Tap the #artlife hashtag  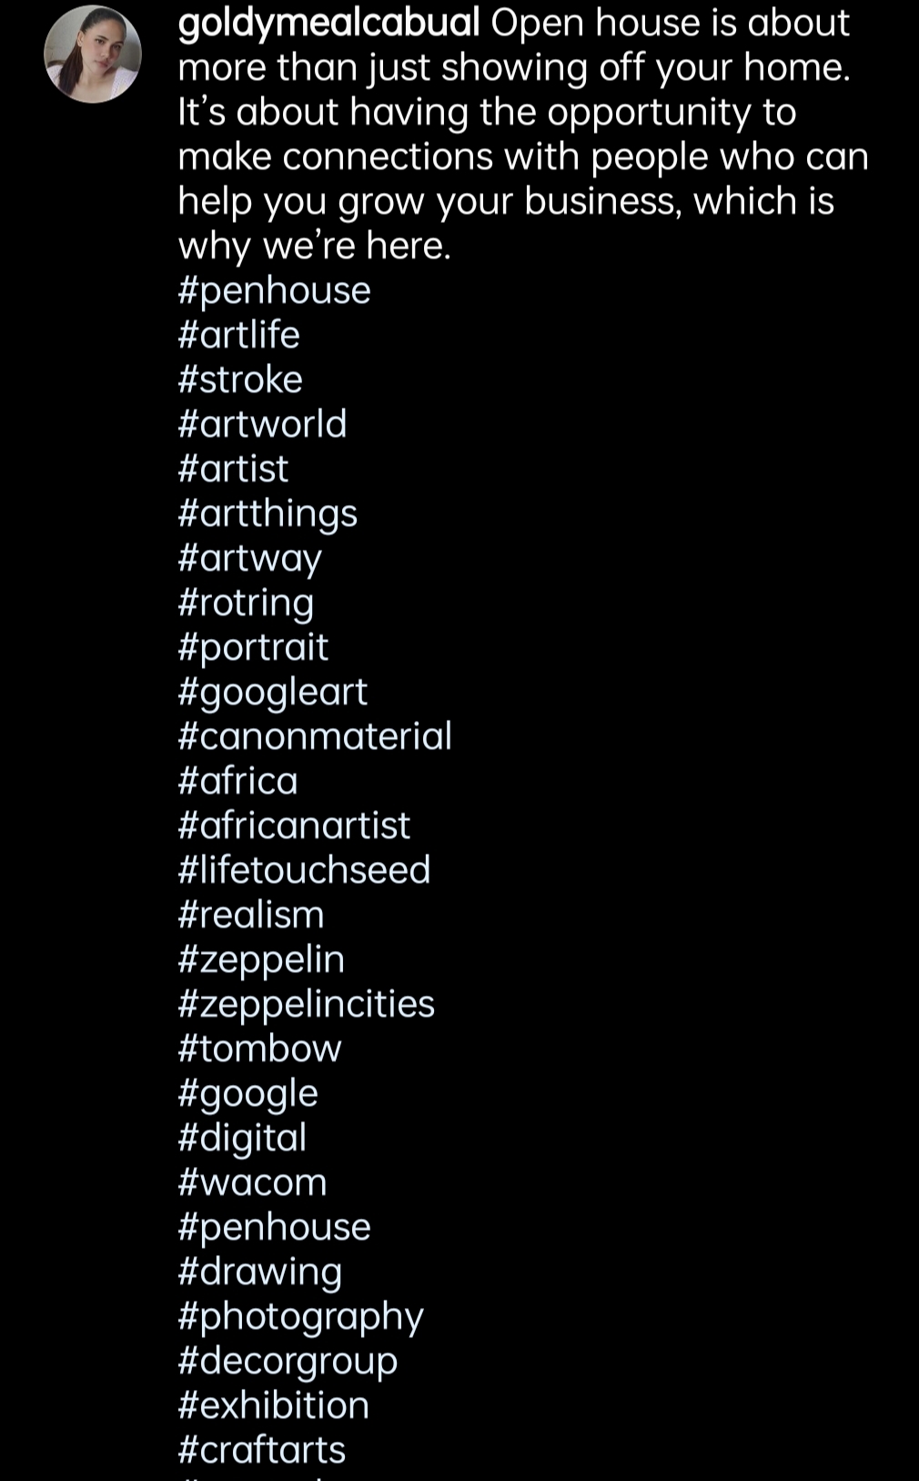[x=238, y=335]
